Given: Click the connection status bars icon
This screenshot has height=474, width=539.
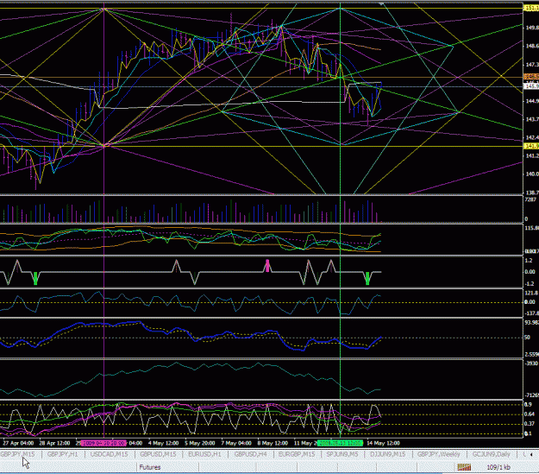Looking at the screenshot, I should (x=464, y=467).
